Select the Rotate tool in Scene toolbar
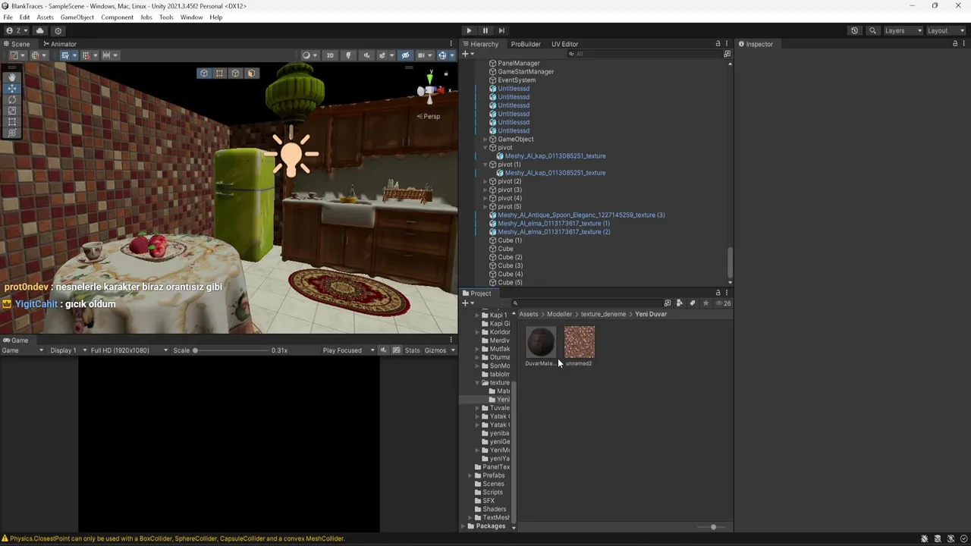Screen dimensions: 971x546 12,99
